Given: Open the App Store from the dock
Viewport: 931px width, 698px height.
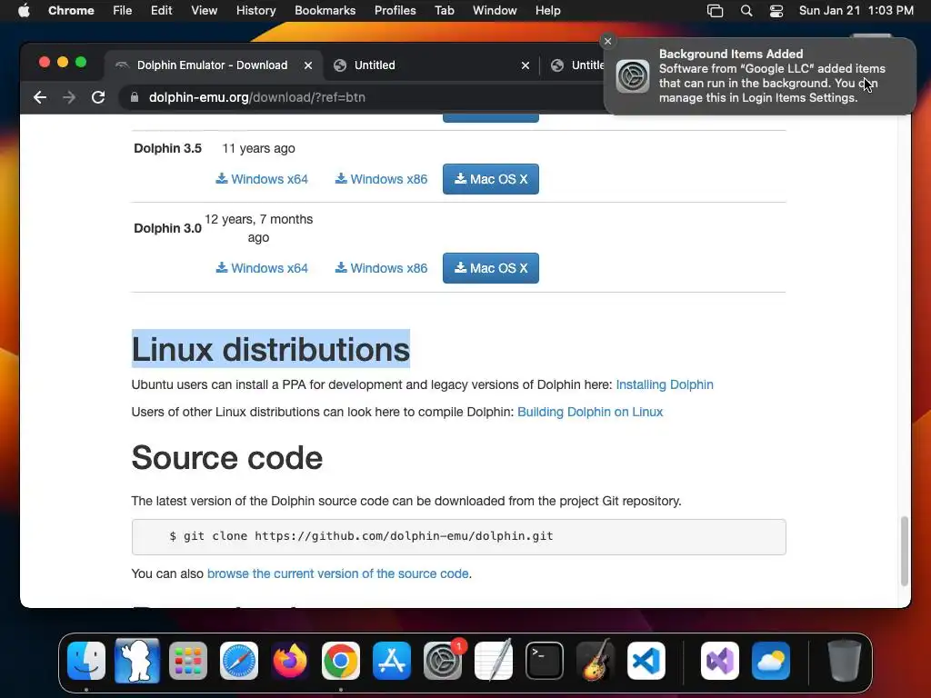Looking at the screenshot, I should [392, 661].
